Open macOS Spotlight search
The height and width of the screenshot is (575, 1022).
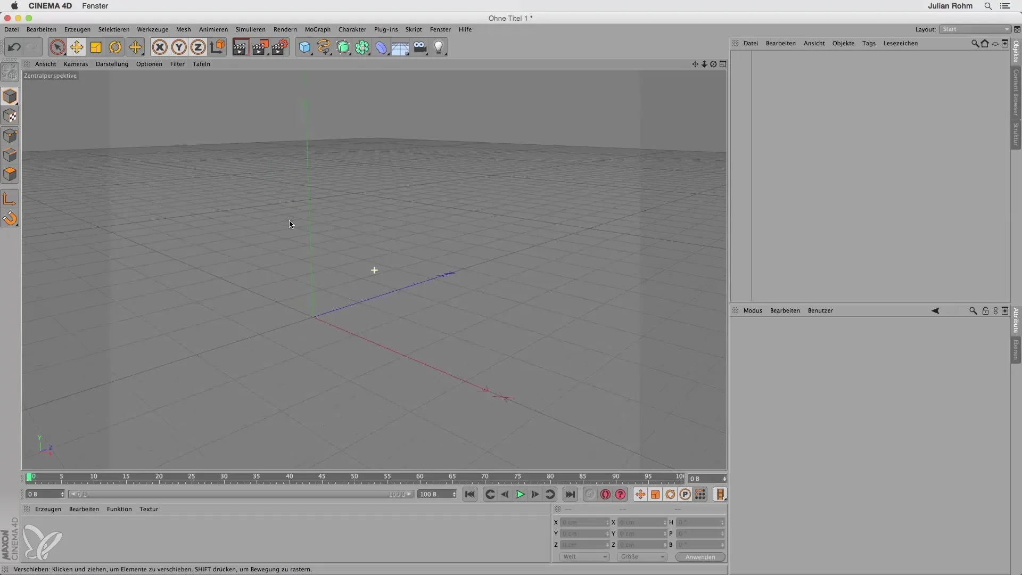pyautogui.click(x=988, y=6)
